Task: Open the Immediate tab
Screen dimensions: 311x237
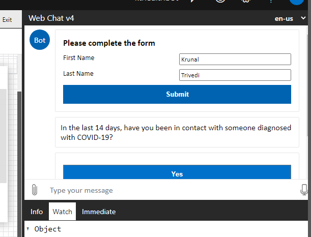Action: tap(99, 212)
